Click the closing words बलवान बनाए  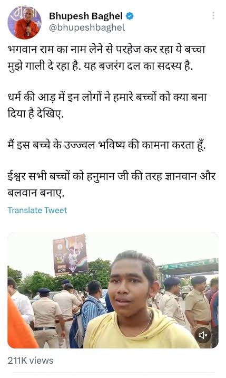[36, 193]
